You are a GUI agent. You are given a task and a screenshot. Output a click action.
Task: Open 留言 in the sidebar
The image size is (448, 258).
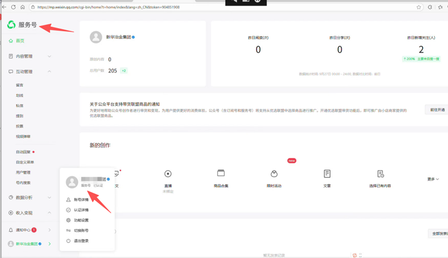(x=19, y=85)
